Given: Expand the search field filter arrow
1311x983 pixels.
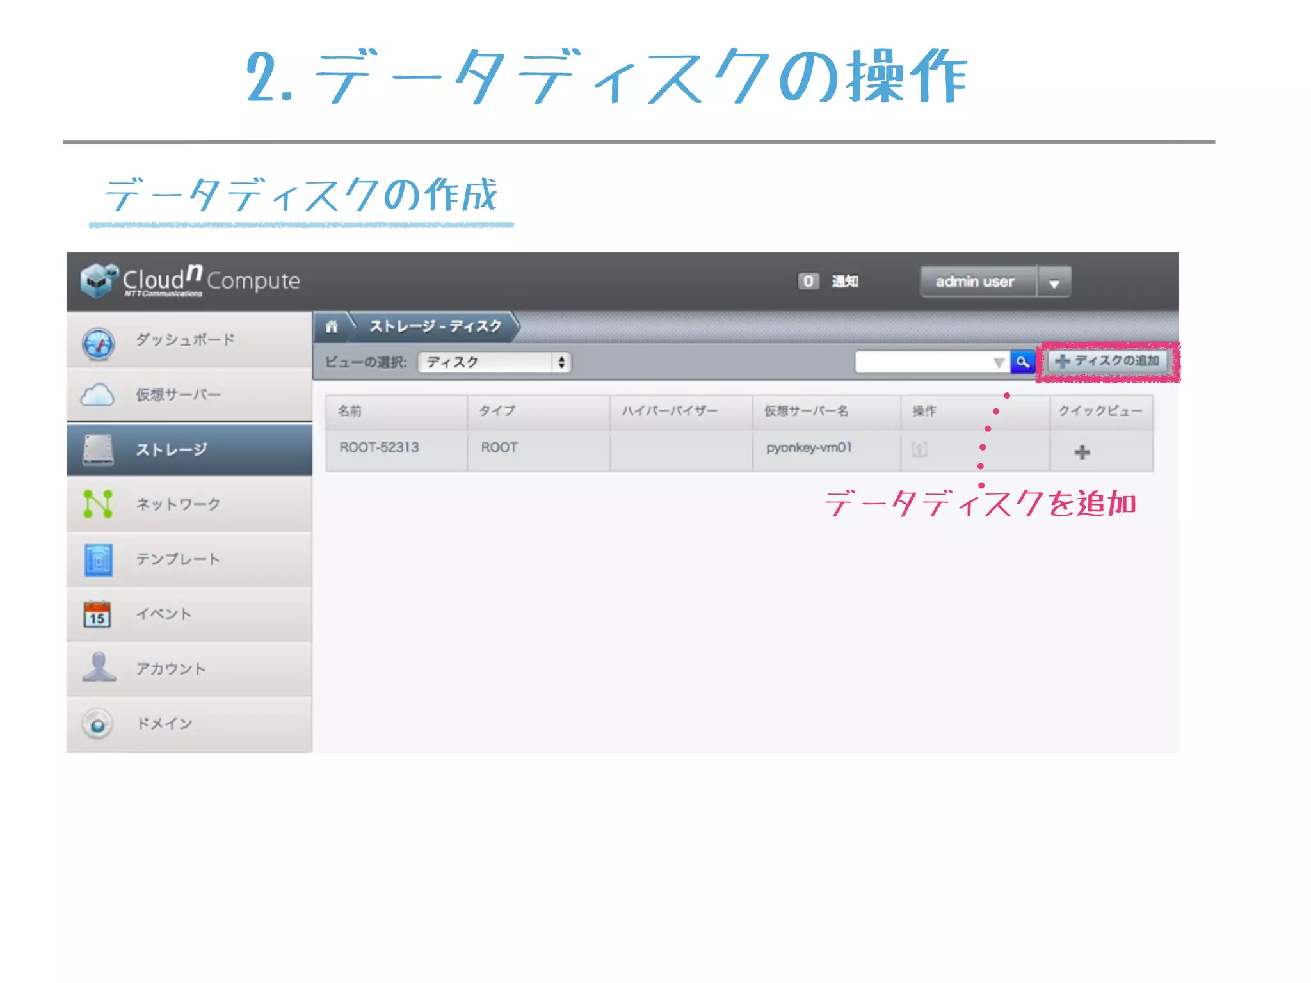Looking at the screenshot, I should click(998, 363).
